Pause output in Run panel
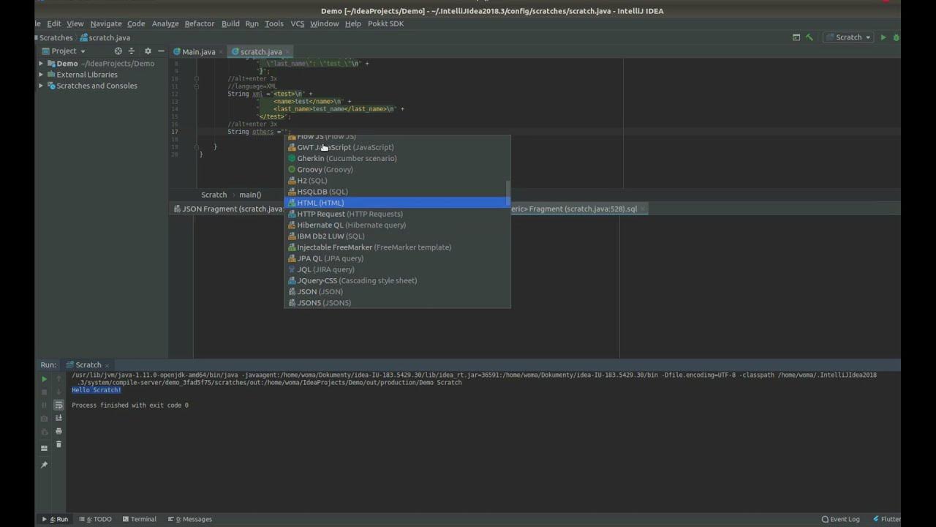The height and width of the screenshot is (527, 936). coord(44,405)
